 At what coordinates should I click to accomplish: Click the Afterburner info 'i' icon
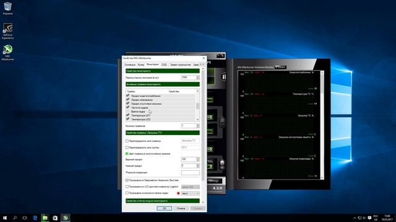pos(223,76)
